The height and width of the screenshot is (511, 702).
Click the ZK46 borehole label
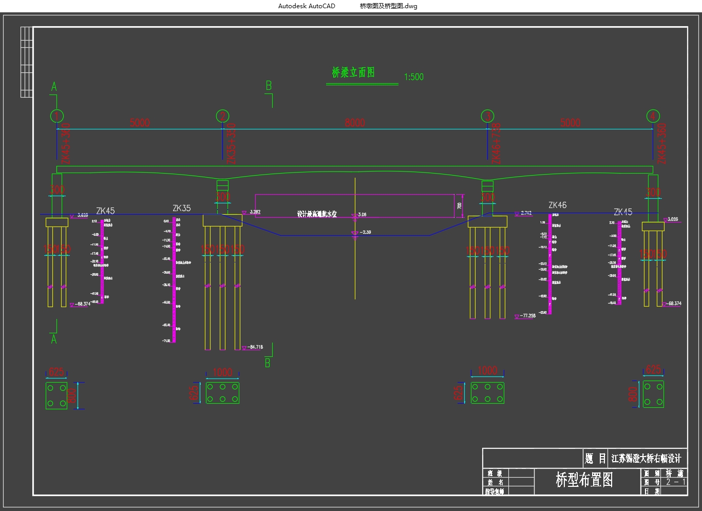[557, 205]
